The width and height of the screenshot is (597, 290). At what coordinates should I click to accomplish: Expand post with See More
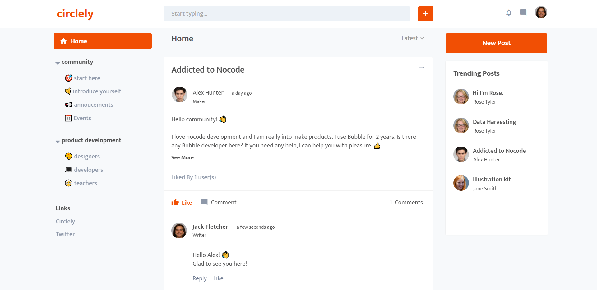[183, 157]
